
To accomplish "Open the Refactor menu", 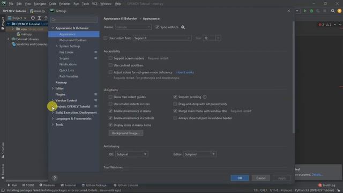I will coord(65,4).
